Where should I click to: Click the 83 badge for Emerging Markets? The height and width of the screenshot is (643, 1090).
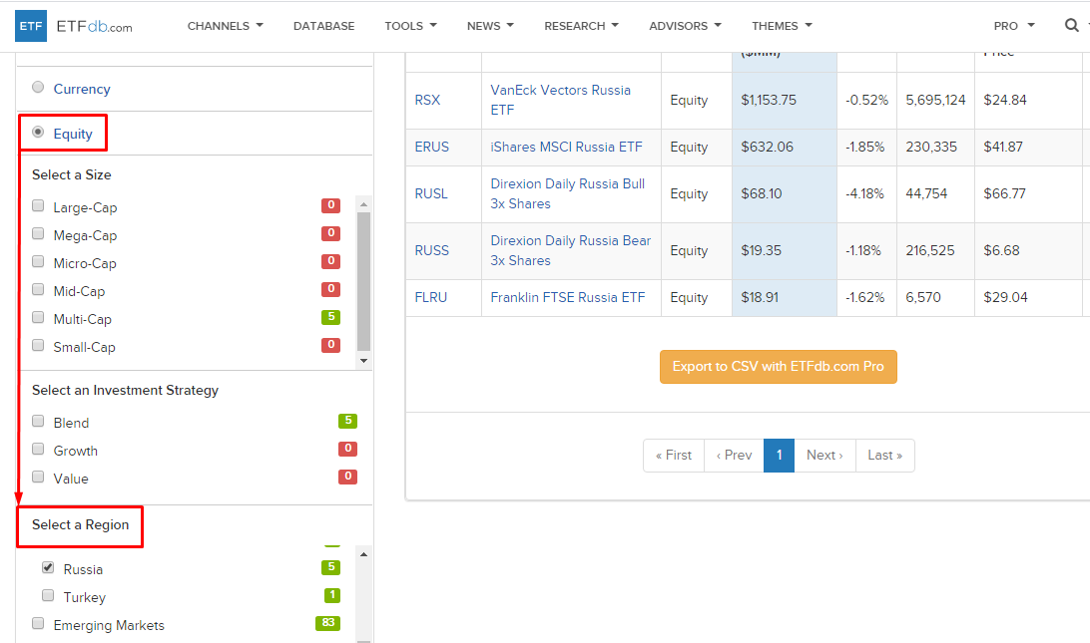(328, 623)
